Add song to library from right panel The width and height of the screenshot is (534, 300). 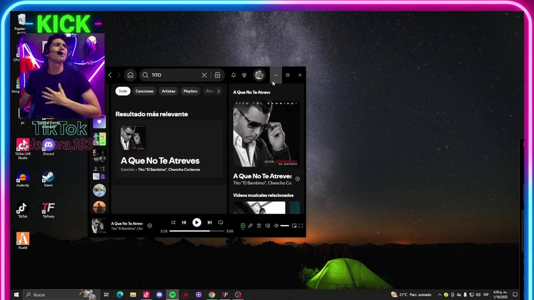297,179
